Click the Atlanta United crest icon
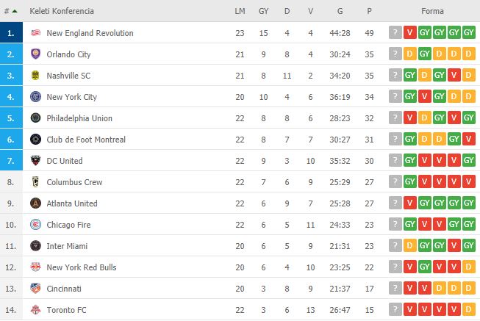Viewport: 480px width, 321px height. (36, 203)
